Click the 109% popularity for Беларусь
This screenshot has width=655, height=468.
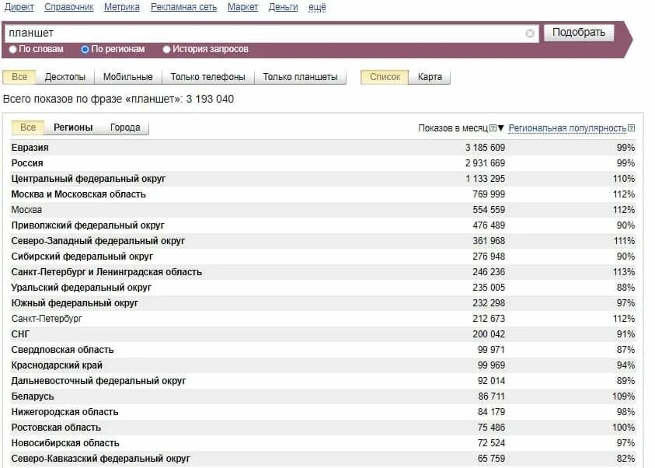624,396
